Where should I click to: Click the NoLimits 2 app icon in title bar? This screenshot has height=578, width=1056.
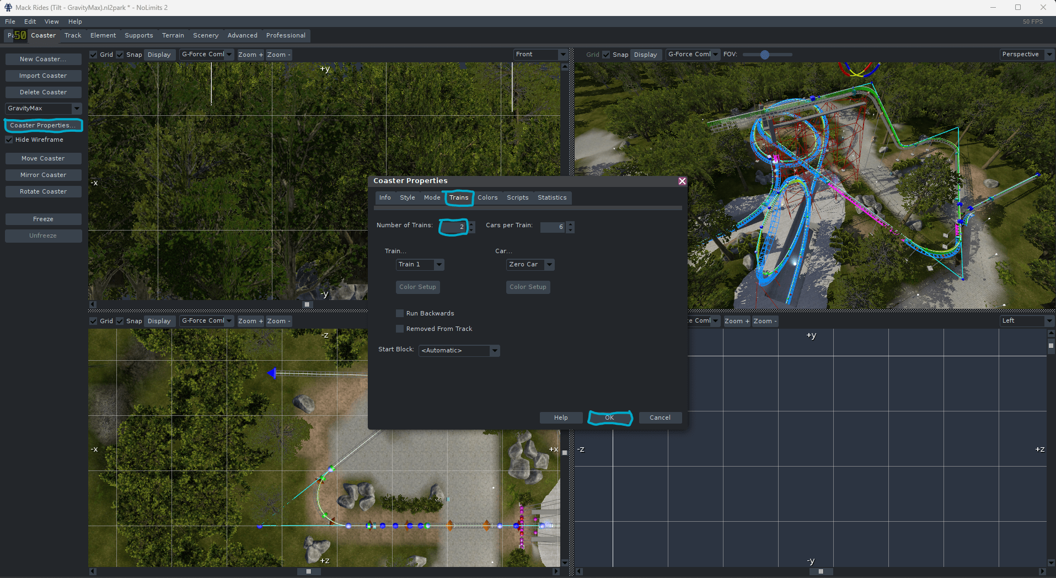point(8,8)
